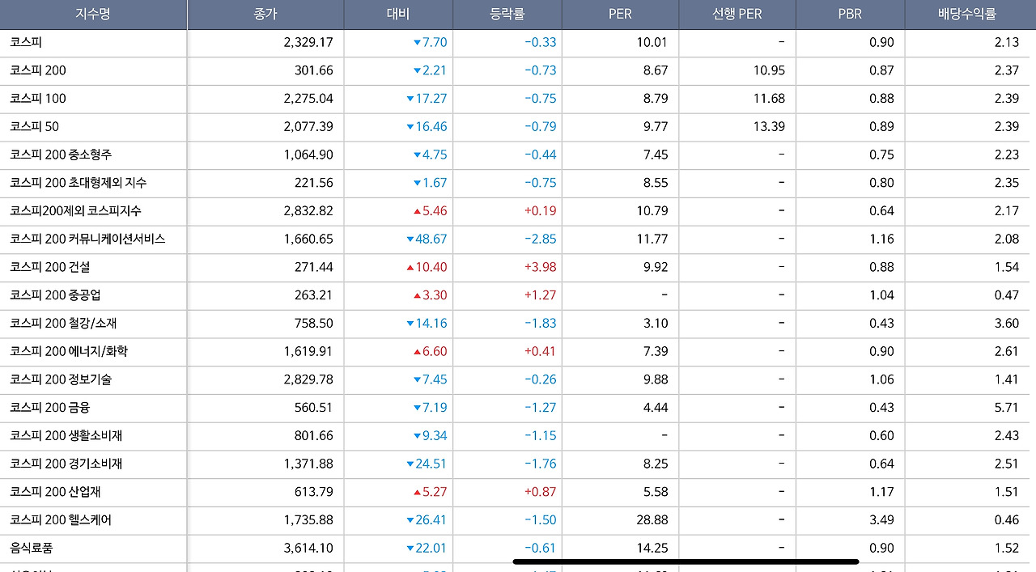
Task: Open the 음식료품 index entry
Action: [x=32, y=548]
